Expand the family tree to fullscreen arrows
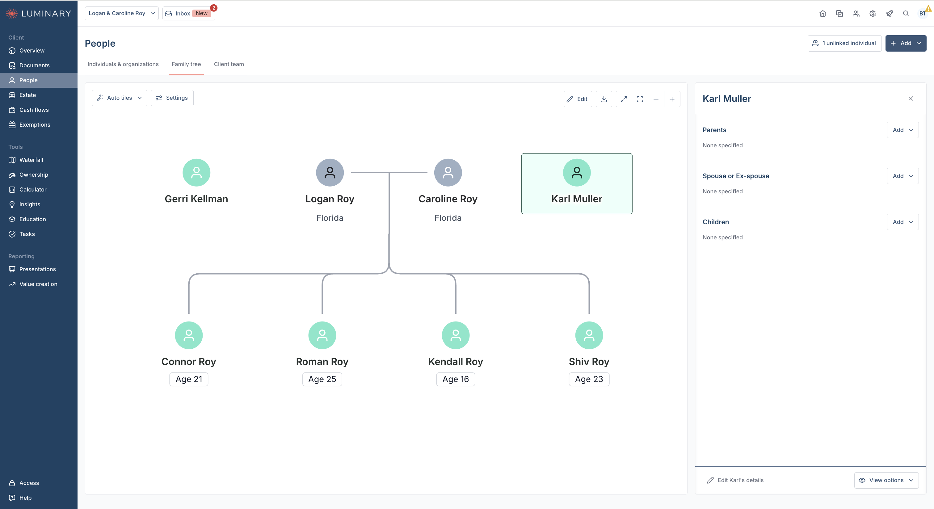 pyautogui.click(x=624, y=99)
